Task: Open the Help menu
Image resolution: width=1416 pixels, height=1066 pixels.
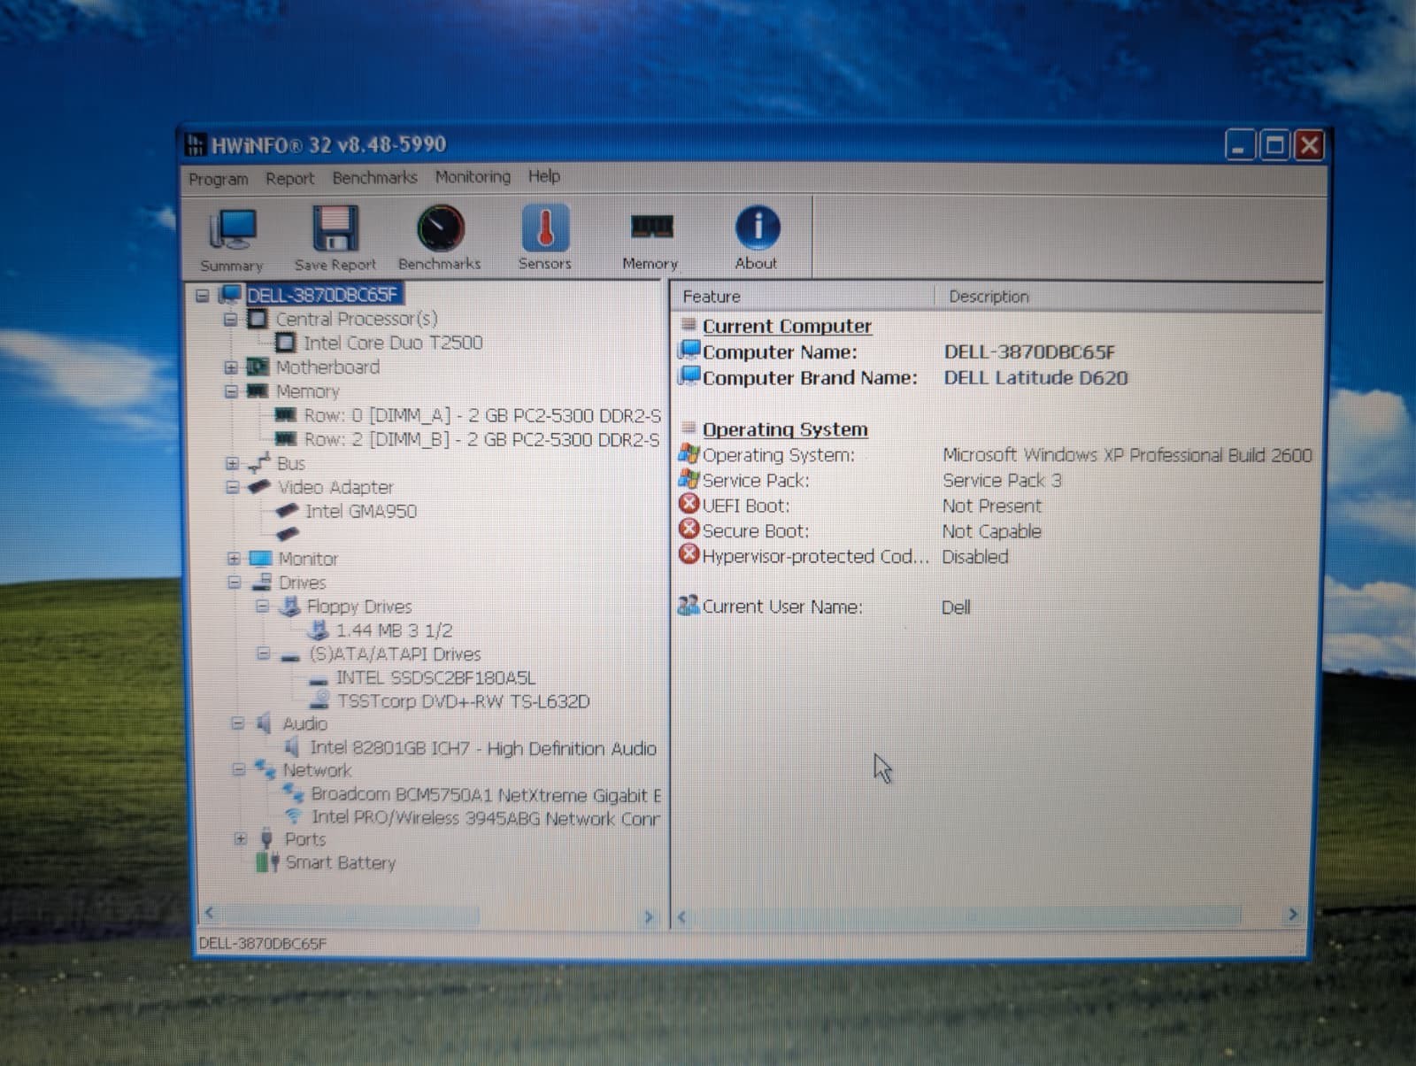Action: point(544,176)
